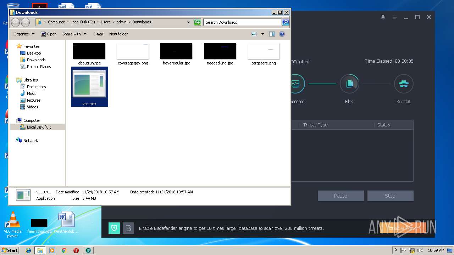Select the coveragegay.png file
The height and width of the screenshot is (255, 454).
[x=133, y=54]
